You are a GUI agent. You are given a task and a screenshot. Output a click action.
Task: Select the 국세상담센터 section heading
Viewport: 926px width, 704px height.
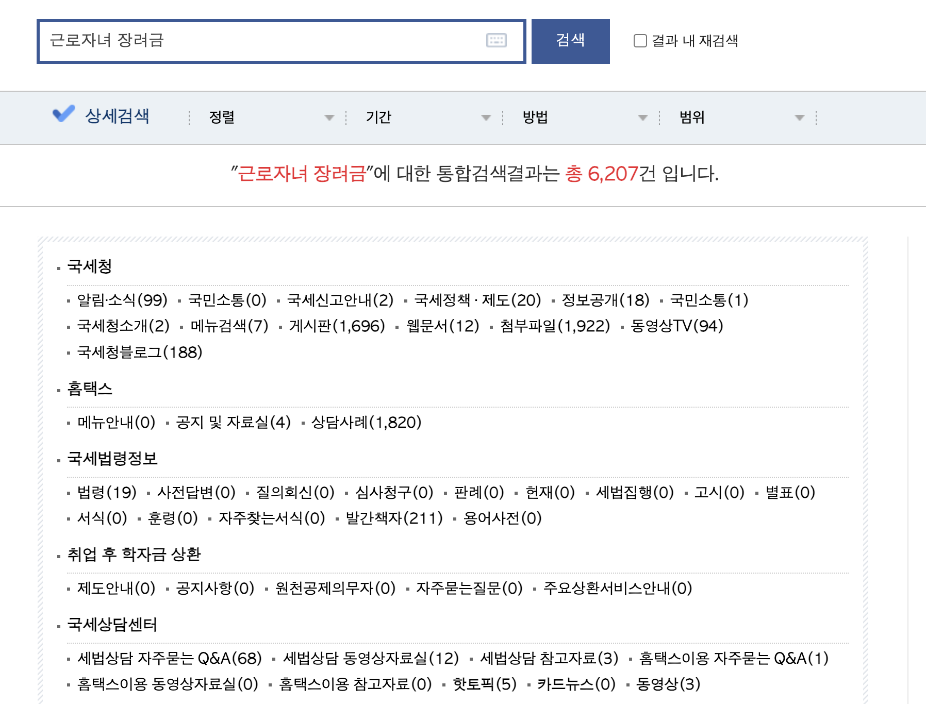112,624
